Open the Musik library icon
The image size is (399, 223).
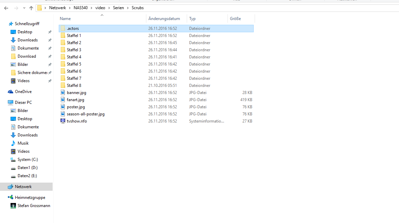(x=13, y=143)
